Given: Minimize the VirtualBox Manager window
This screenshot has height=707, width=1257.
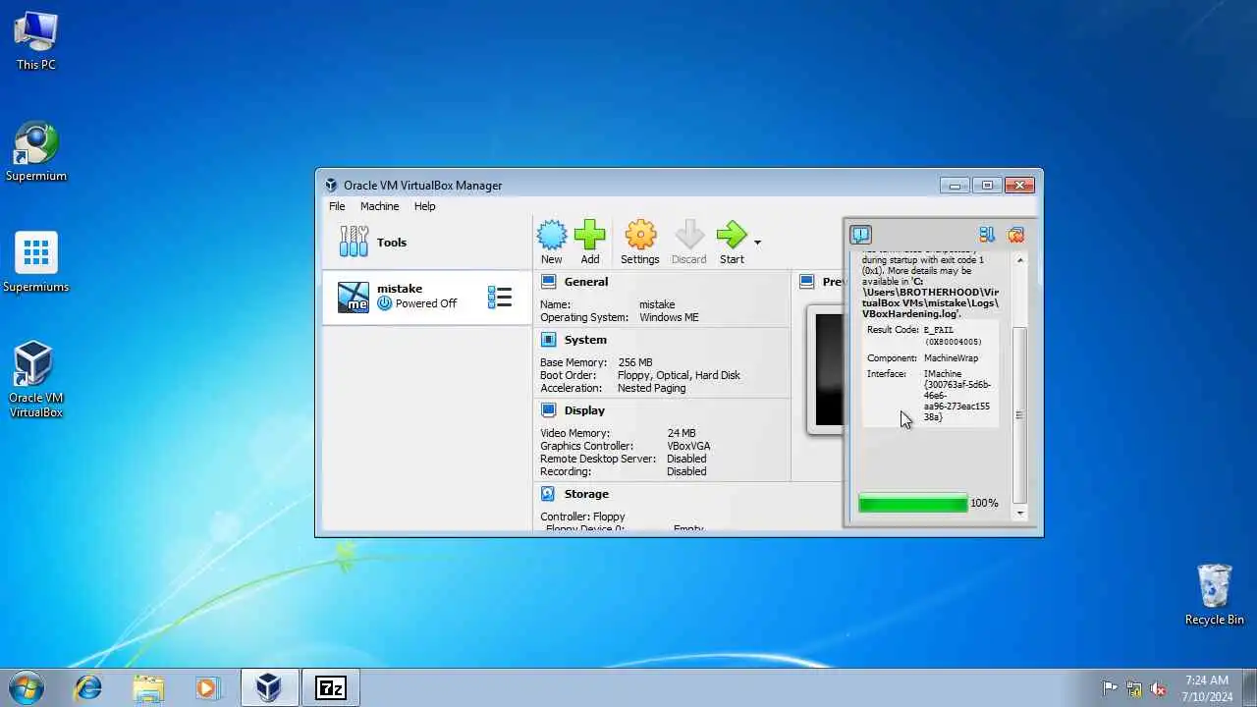Looking at the screenshot, I should coord(955,185).
